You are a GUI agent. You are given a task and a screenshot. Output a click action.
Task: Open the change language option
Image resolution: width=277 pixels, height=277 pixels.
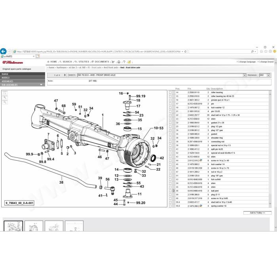(247, 62)
